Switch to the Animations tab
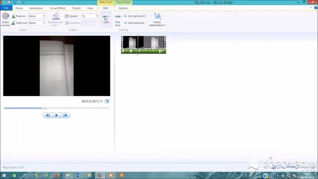This screenshot has width=318, height=179. 36,8
